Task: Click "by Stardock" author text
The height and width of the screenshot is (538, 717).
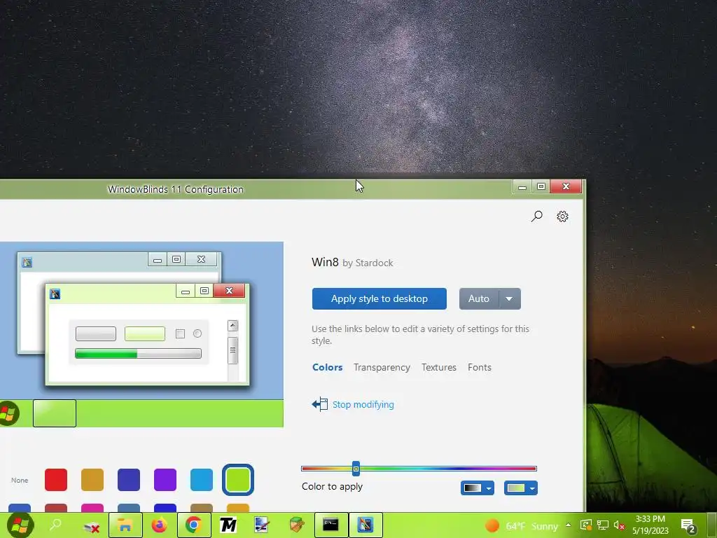Action: (368, 263)
